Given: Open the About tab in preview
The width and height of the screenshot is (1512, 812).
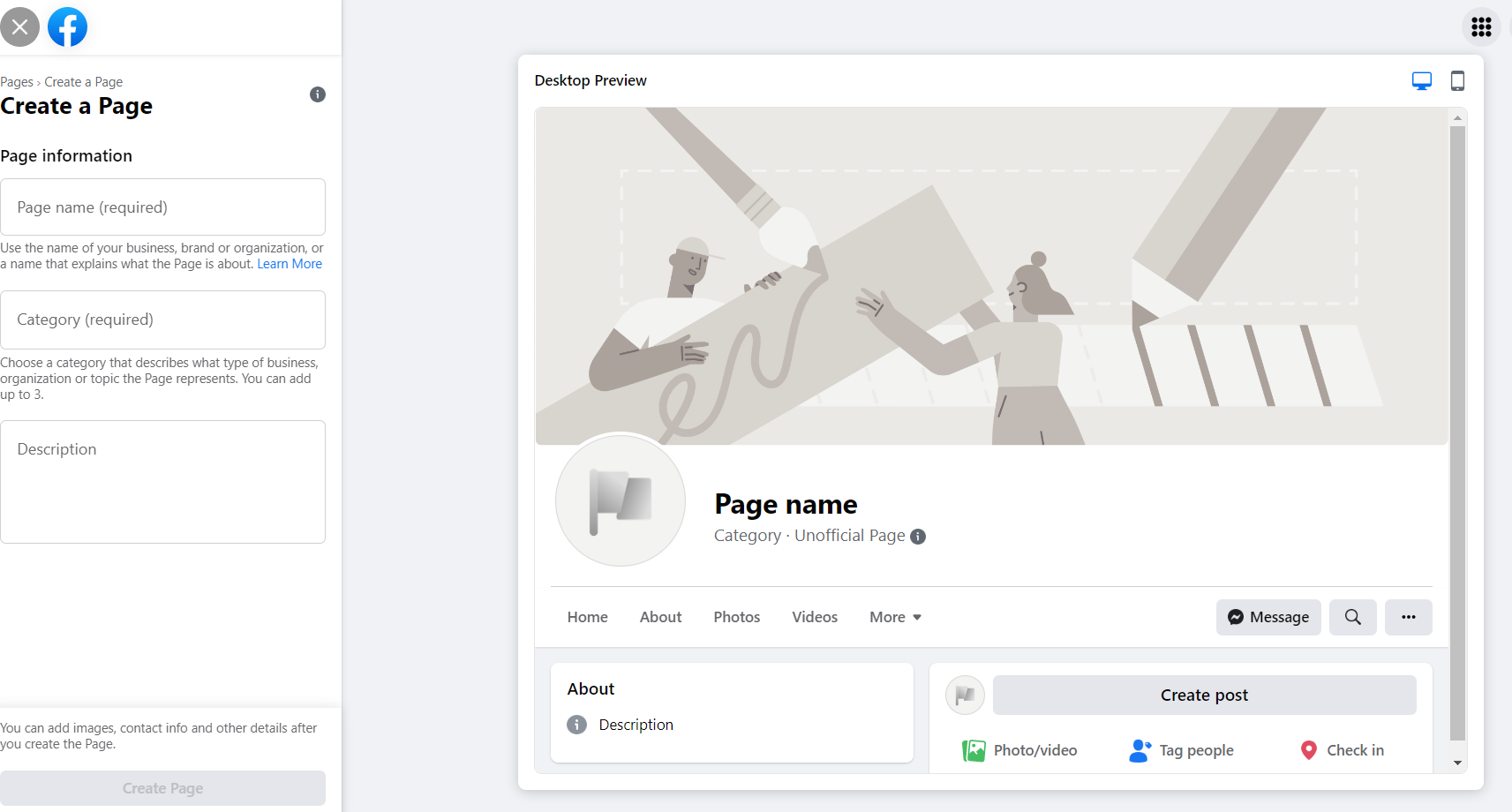Looking at the screenshot, I should coord(661,617).
